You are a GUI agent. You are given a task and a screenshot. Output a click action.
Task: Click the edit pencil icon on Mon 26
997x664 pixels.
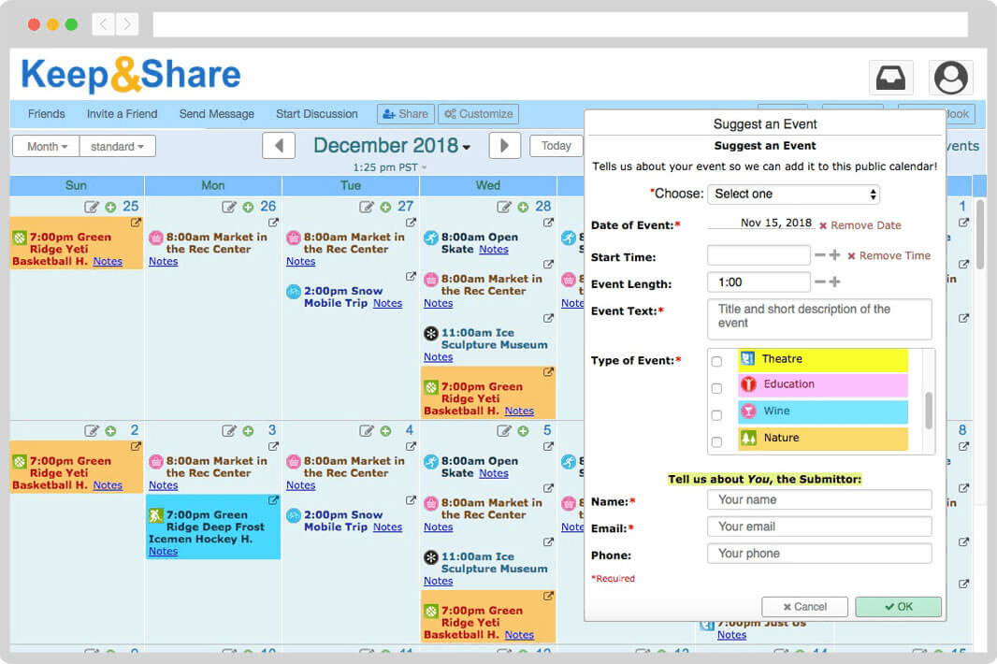229,208
